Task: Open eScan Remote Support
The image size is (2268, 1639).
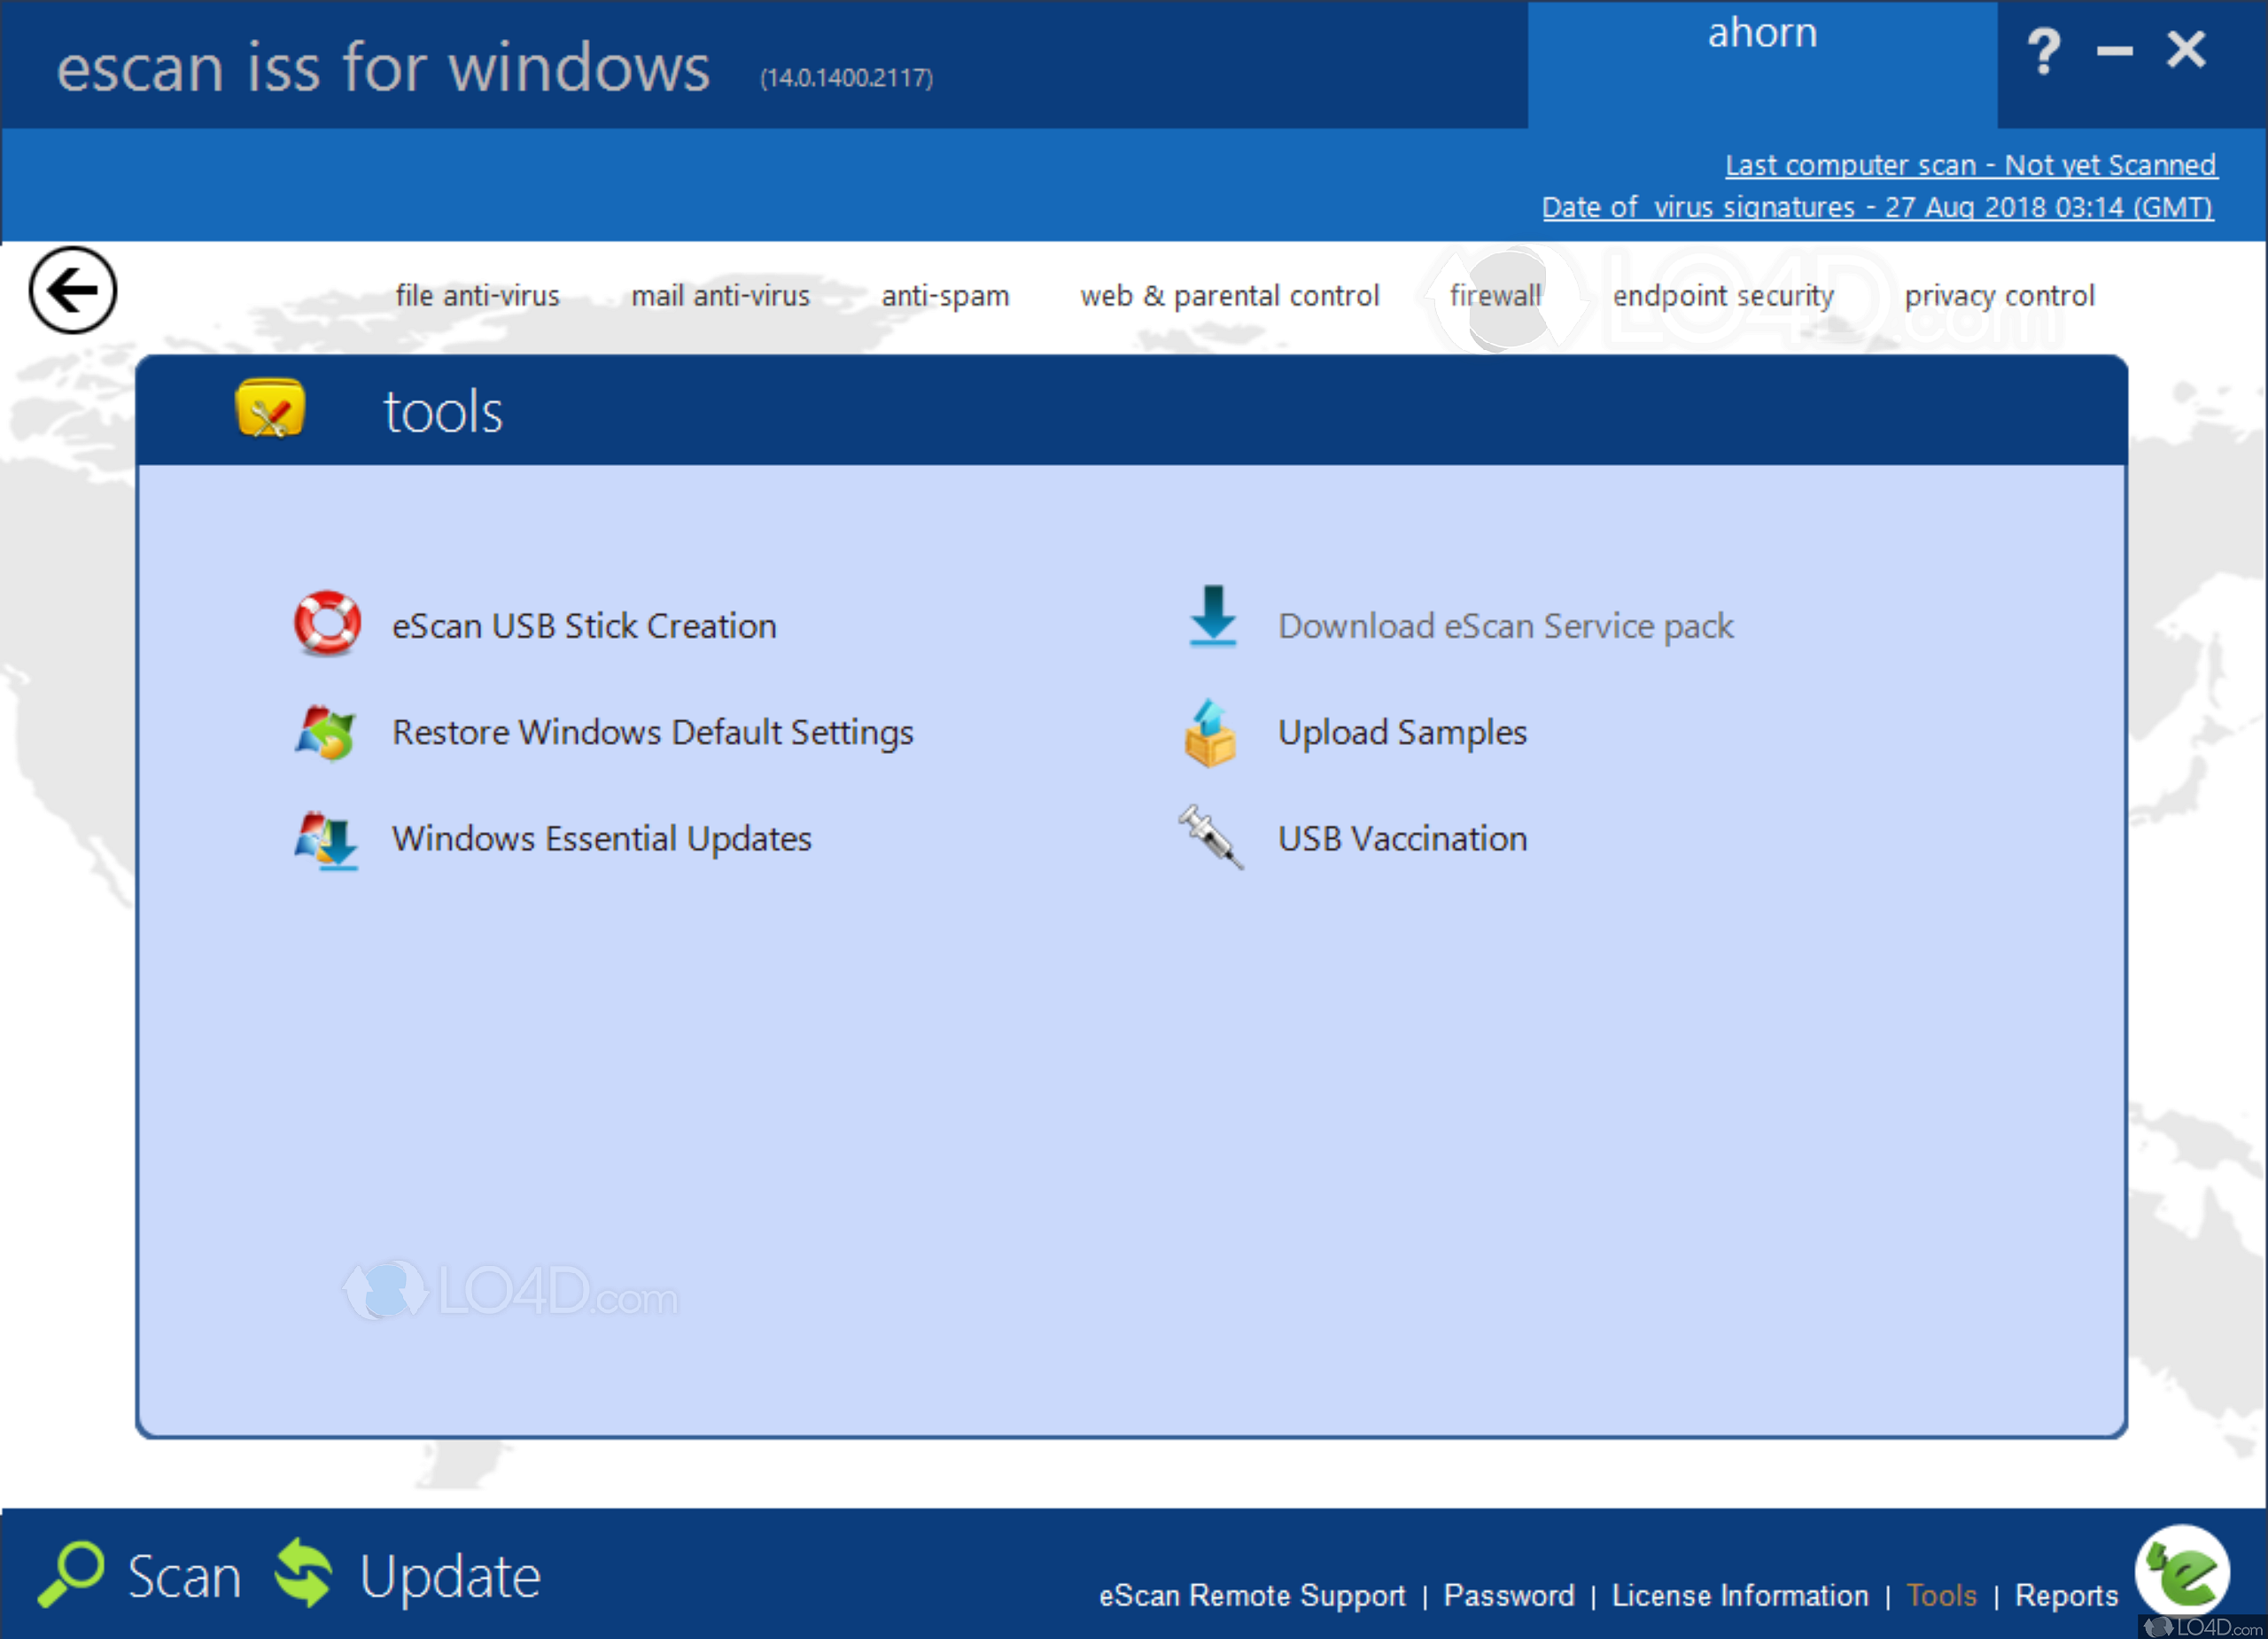Action: (1254, 1596)
